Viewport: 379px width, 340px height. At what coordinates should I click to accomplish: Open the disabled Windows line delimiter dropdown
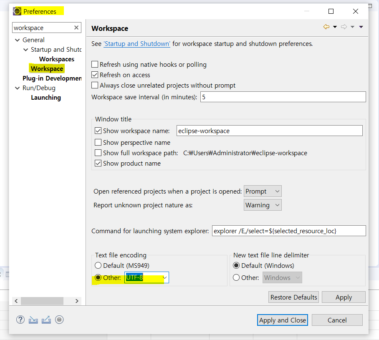coord(282,277)
